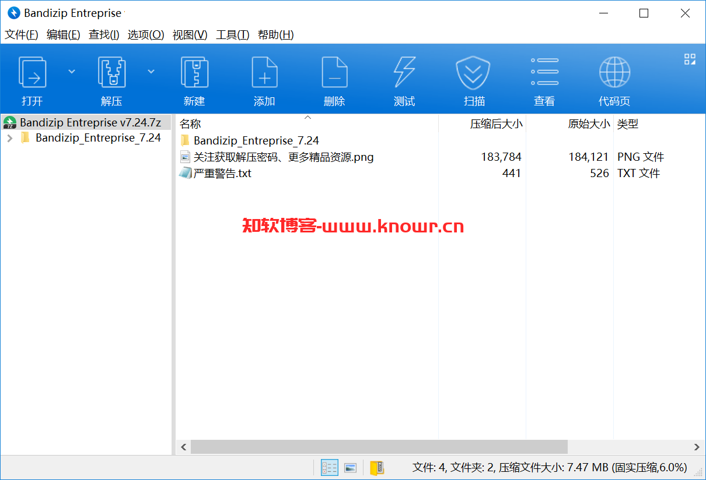This screenshot has width=706, height=480.
Task: Click the Add files (添加) icon
Action: pyautogui.click(x=264, y=72)
